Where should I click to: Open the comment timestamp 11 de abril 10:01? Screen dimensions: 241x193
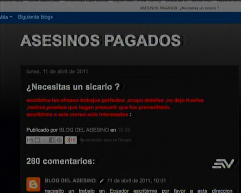pyautogui.click(x=137, y=181)
